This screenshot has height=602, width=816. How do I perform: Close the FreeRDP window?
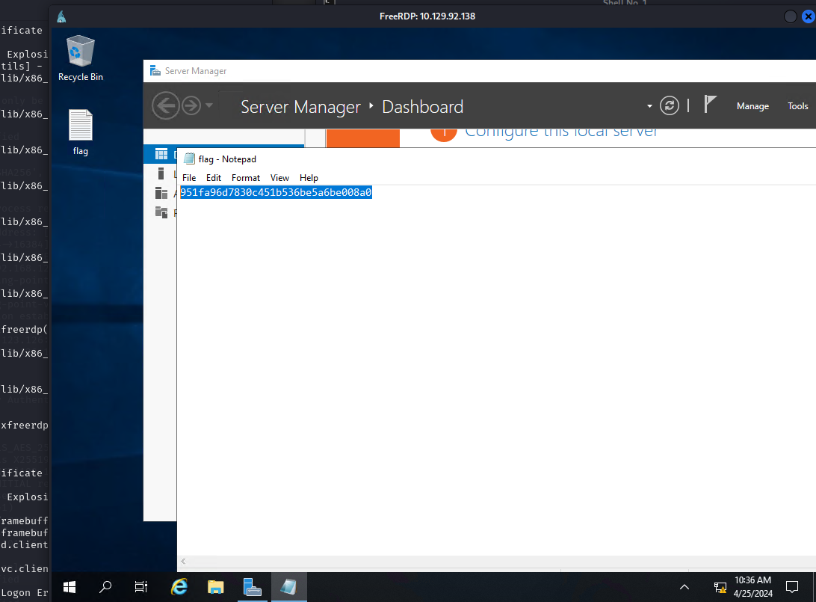pyautogui.click(x=809, y=16)
